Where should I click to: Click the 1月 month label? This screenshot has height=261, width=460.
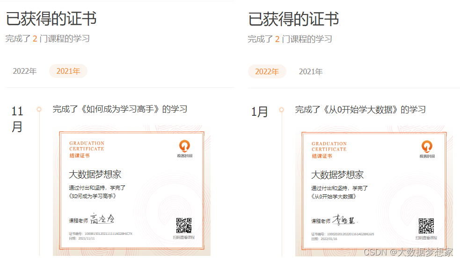tap(259, 112)
